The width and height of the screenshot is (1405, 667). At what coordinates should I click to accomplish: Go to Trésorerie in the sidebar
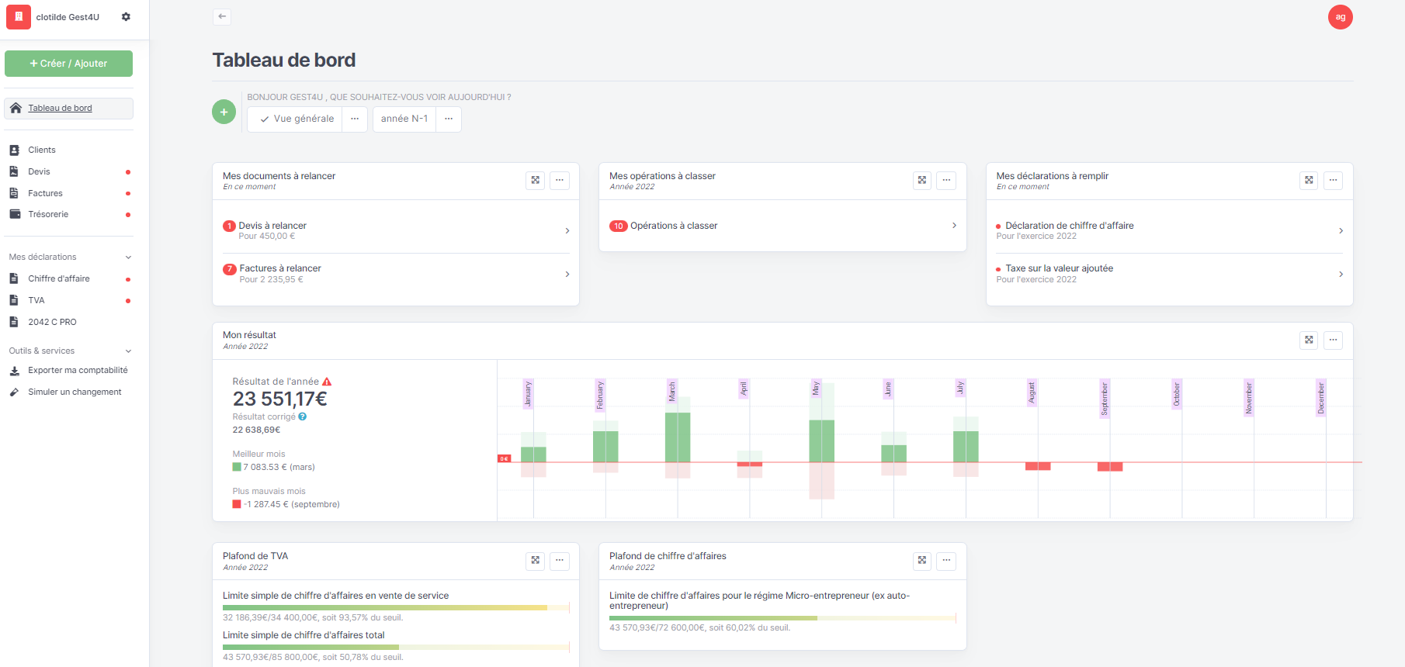coord(48,214)
